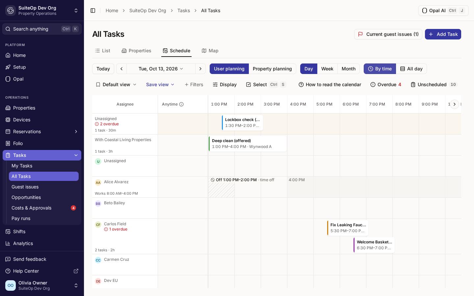Open Filters

[x=194, y=85]
